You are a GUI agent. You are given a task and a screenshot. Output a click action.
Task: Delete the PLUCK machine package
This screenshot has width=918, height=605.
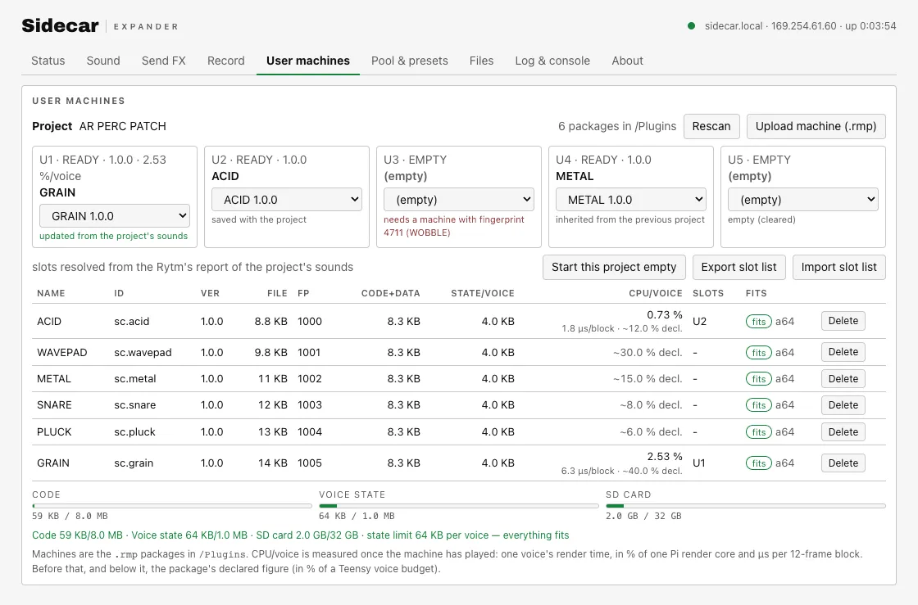coord(843,432)
